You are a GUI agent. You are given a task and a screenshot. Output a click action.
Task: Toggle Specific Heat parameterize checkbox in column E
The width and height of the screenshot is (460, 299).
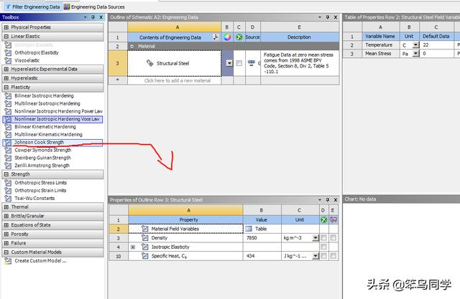coord(333,256)
